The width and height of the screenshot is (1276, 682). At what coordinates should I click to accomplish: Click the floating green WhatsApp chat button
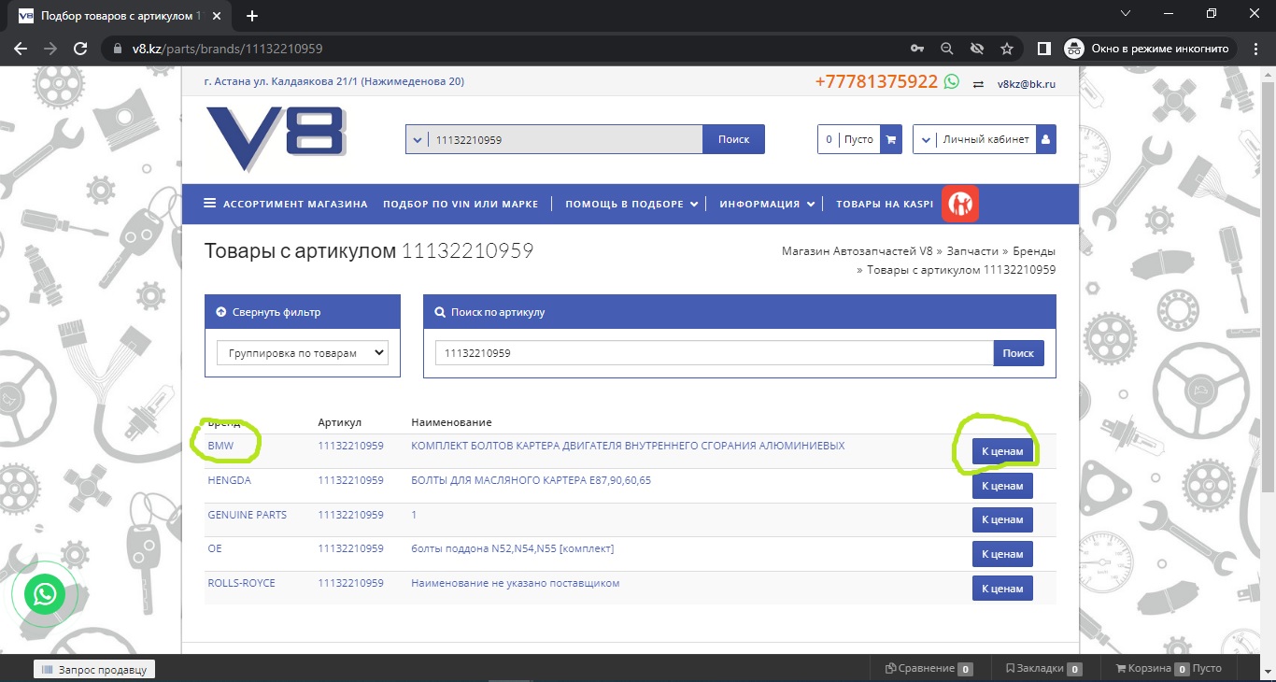[44, 594]
